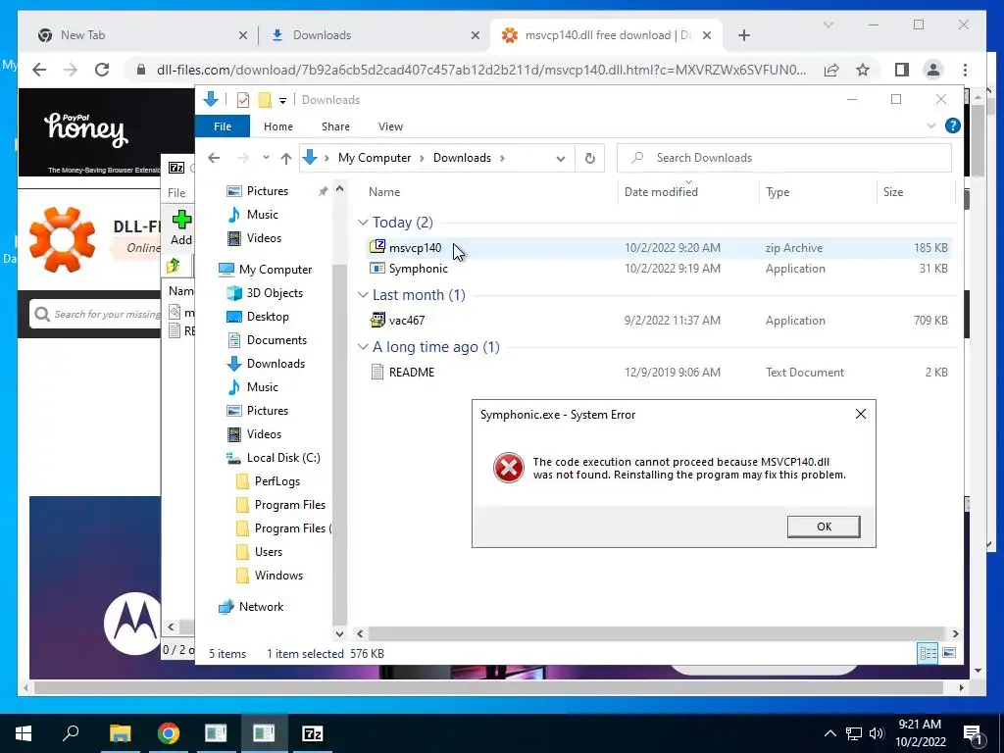Image resolution: width=1004 pixels, height=753 pixels.
Task: Open the Windows Start menu
Action: click(24, 733)
